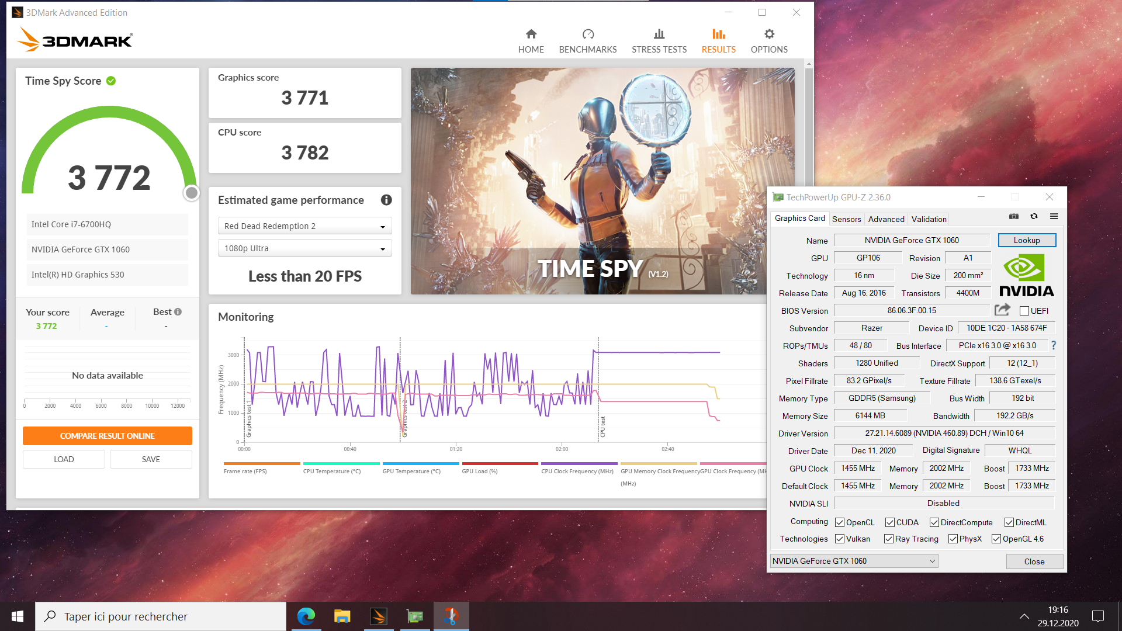This screenshot has height=631, width=1122.
Task: Click GPU-Z refresh icon
Action: click(1034, 216)
